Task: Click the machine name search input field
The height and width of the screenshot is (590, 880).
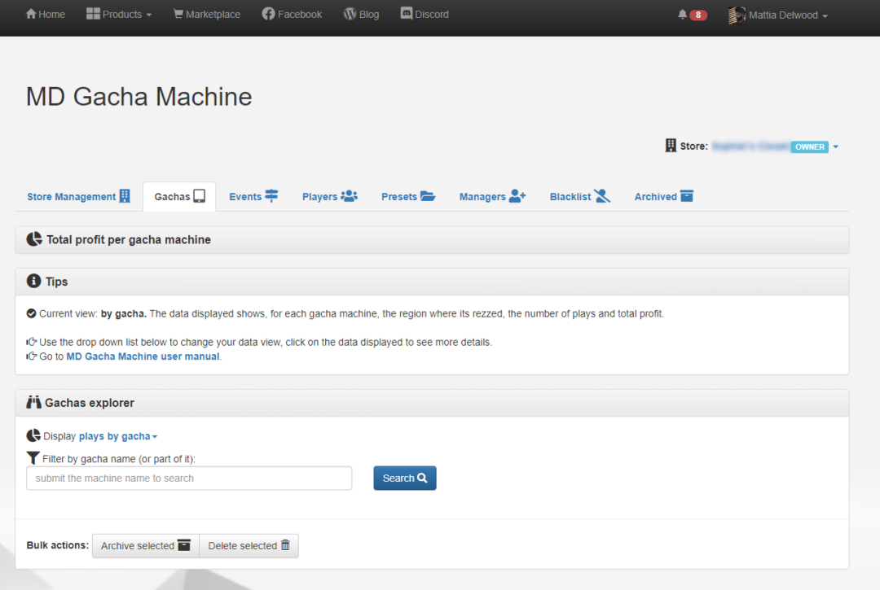Action: coord(189,478)
